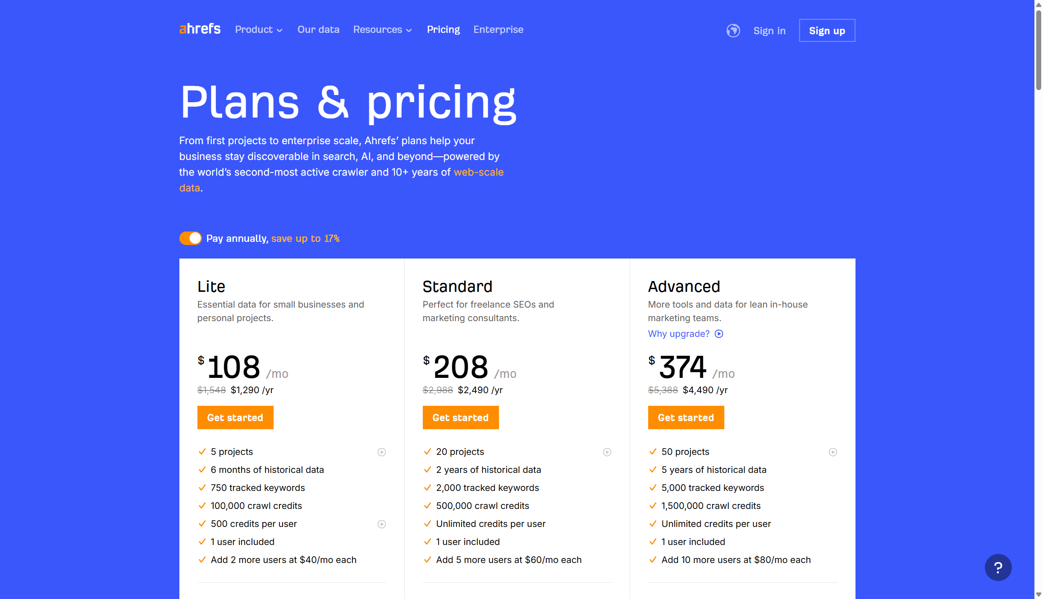1043x599 pixels.
Task: Click the Sign in link
Action: [769, 31]
